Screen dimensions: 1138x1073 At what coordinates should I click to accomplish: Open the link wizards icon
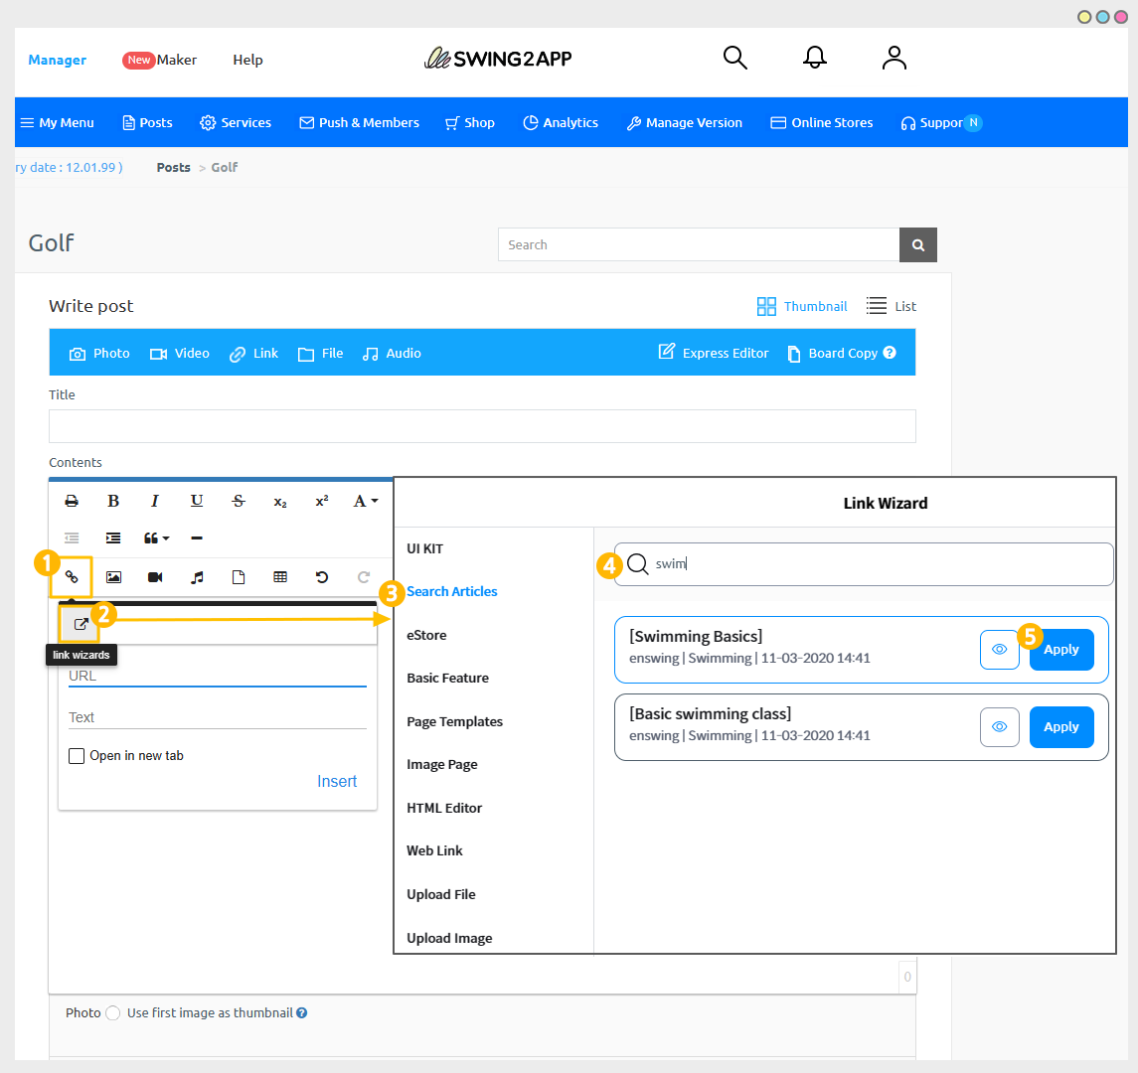81,624
